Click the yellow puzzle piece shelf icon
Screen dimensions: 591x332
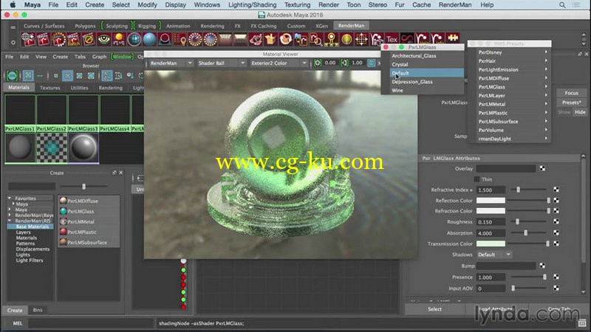coord(453,38)
